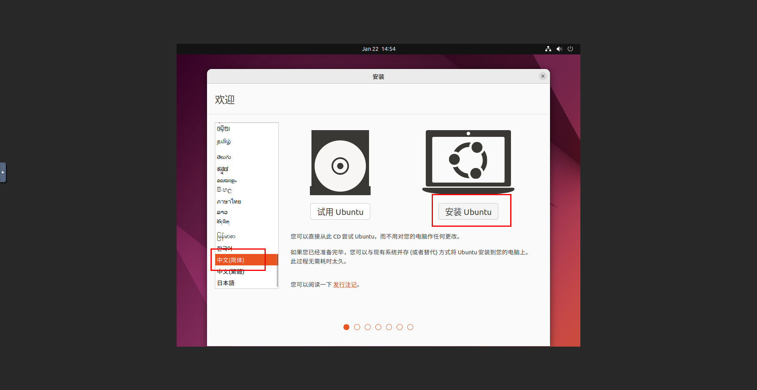Click the last progress dot indicator
The width and height of the screenshot is (757, 390).
410,327
